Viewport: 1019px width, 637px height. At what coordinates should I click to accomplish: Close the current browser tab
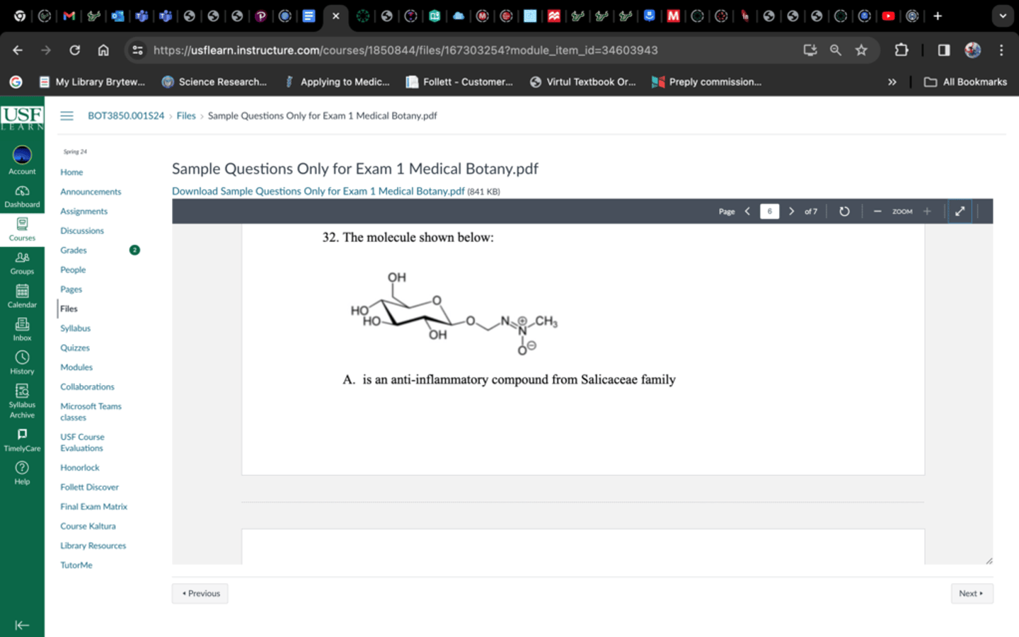(x=335, y=16)
